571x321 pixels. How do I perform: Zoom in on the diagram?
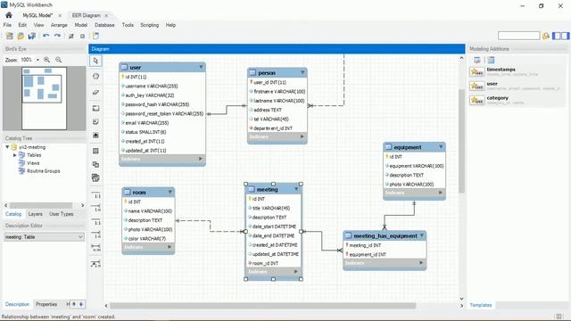47,60
